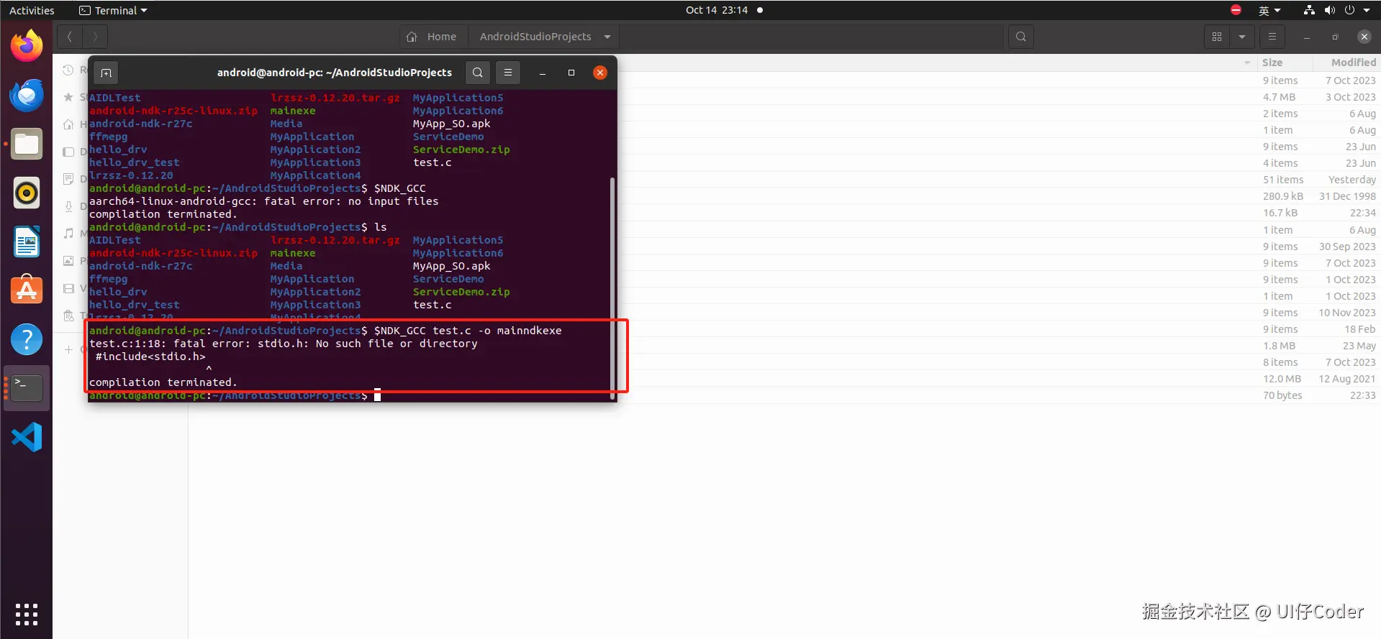Viewport: 1381px width, 639px height.
Task: Expand AndroidStudioProjects path dropdown arrow
Action: point(607,37)
